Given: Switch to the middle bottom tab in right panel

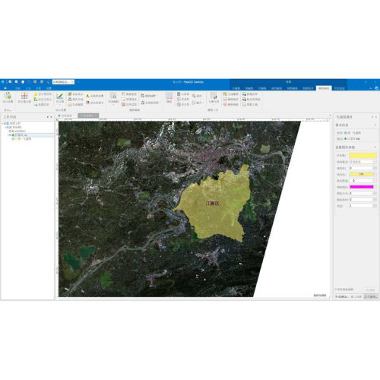Looking at the screenshot, I should (356, 296).
